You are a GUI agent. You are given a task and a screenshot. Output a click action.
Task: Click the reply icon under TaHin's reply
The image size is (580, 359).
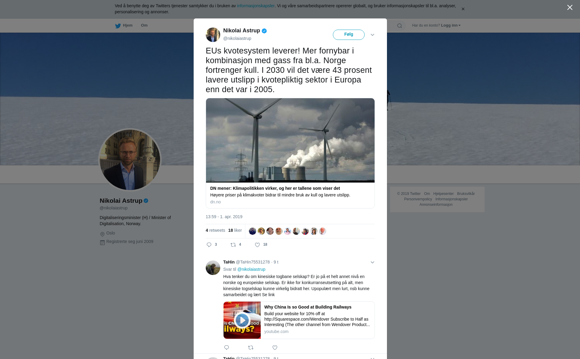click(x=227, y=348)
